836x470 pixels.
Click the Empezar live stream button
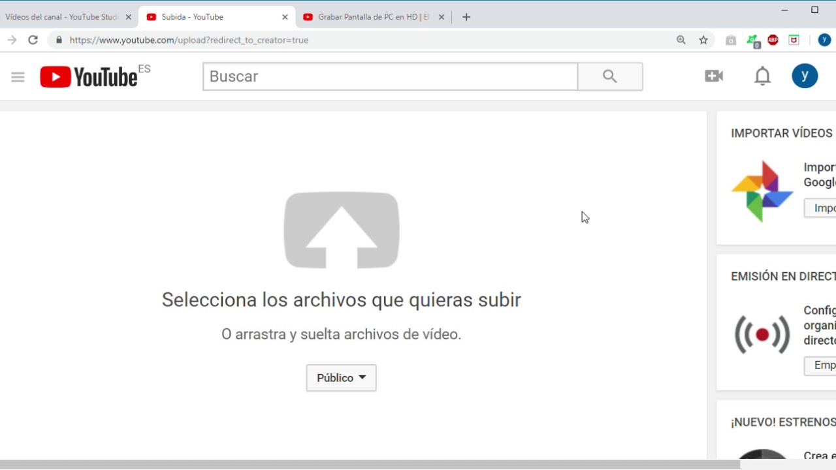820,366
